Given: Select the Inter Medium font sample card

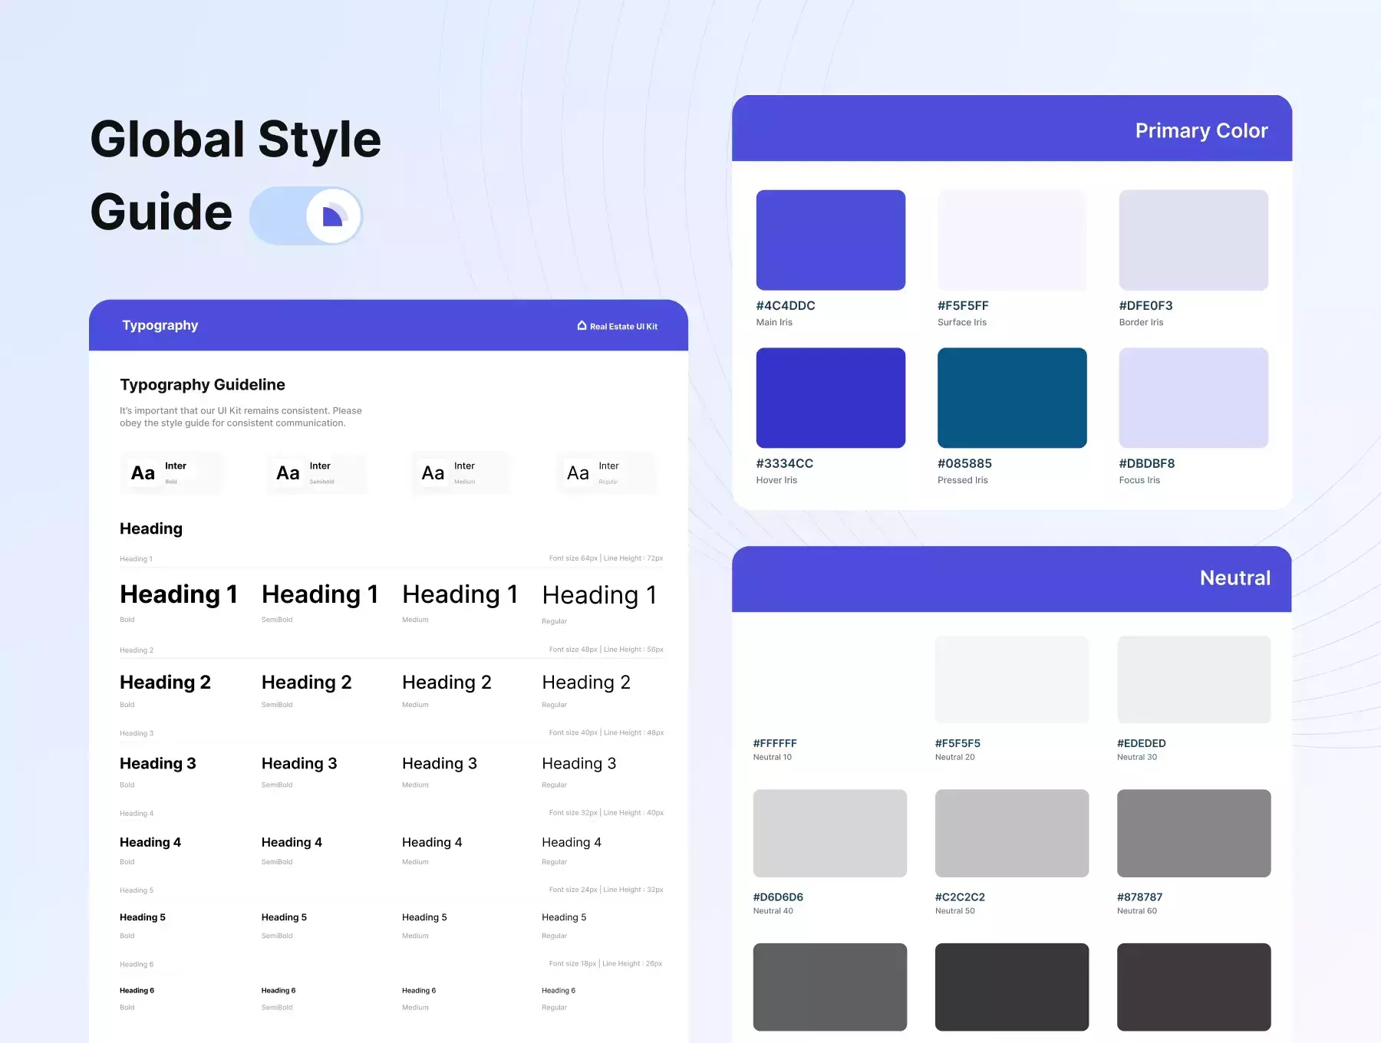Looking at the screenshot, I should (x=461, y=473).
